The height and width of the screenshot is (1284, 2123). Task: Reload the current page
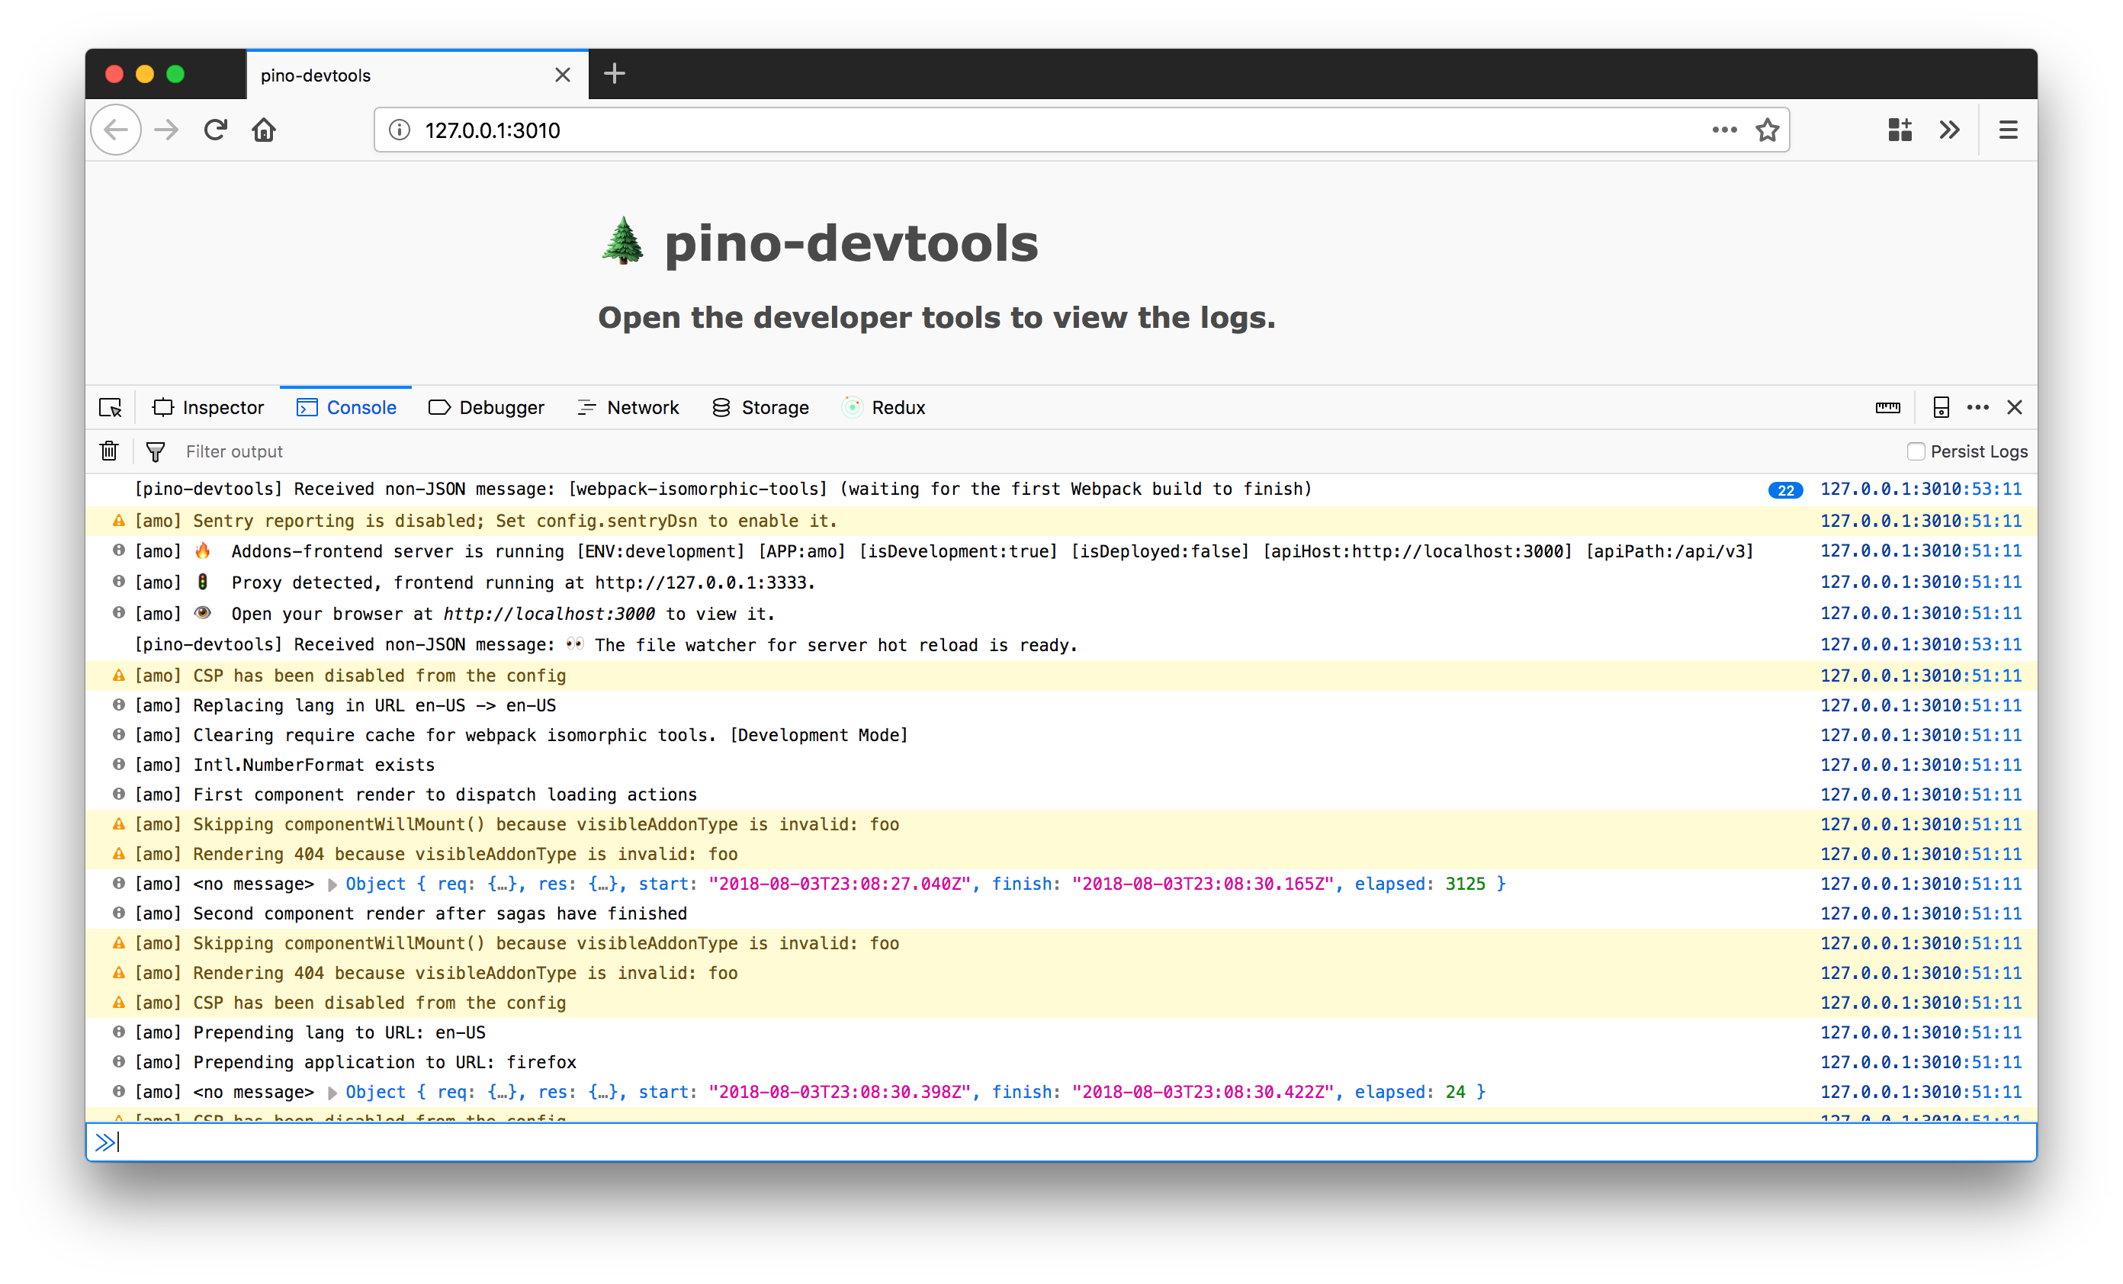[x=215, y=130]
